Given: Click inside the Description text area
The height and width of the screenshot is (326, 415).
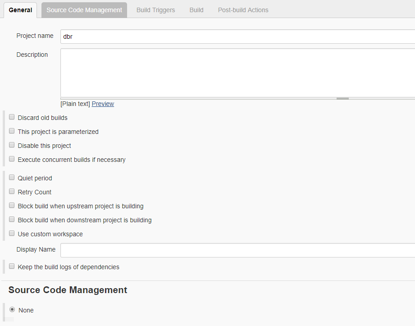Looking at the screenshot, I should [x=237, y=73].
